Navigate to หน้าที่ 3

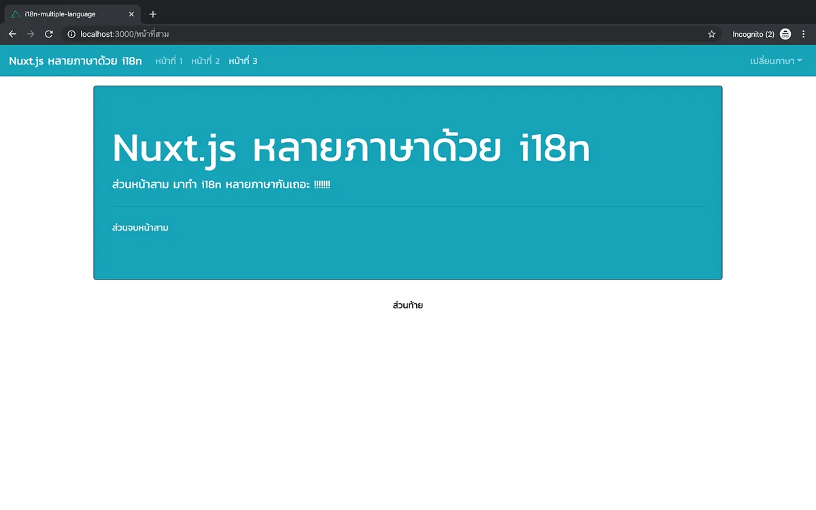point(243,61)
